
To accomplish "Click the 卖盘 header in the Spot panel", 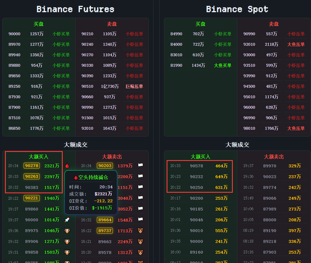I will pyautogui.click(x=274, y=24).
